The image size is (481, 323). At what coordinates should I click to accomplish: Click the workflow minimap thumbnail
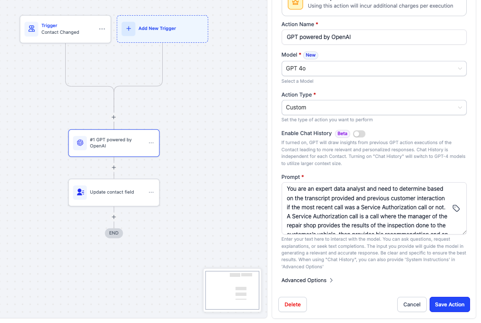[232, 290]
